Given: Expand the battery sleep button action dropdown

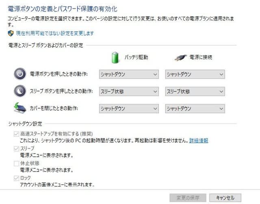Looking at the screenshot, I should tap(129, 91).
